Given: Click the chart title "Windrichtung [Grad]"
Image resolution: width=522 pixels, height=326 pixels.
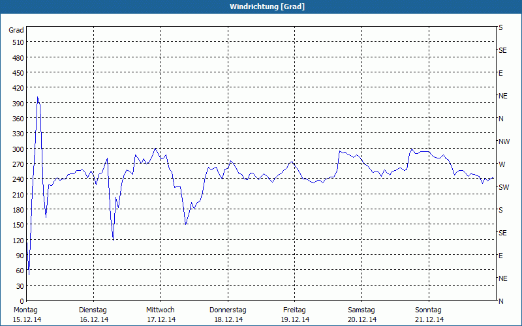Looking at the screenshot, I should pyautogui.click(x=267, y=7).
